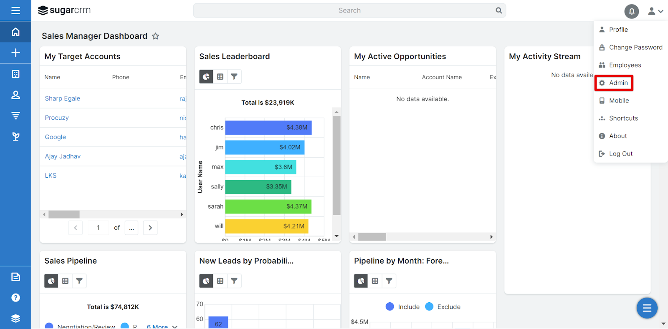Show chart view in New Leads dashlet
668x329 pixels.
pyautogui.click(x=206, y=281)
